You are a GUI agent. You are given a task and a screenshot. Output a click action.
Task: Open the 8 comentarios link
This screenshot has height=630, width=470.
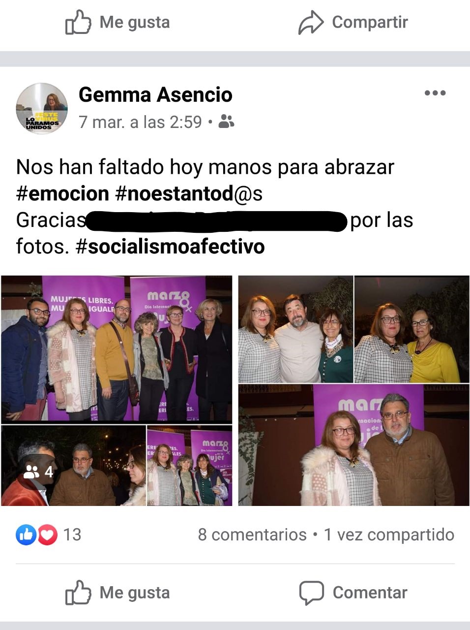click(252, 535)
